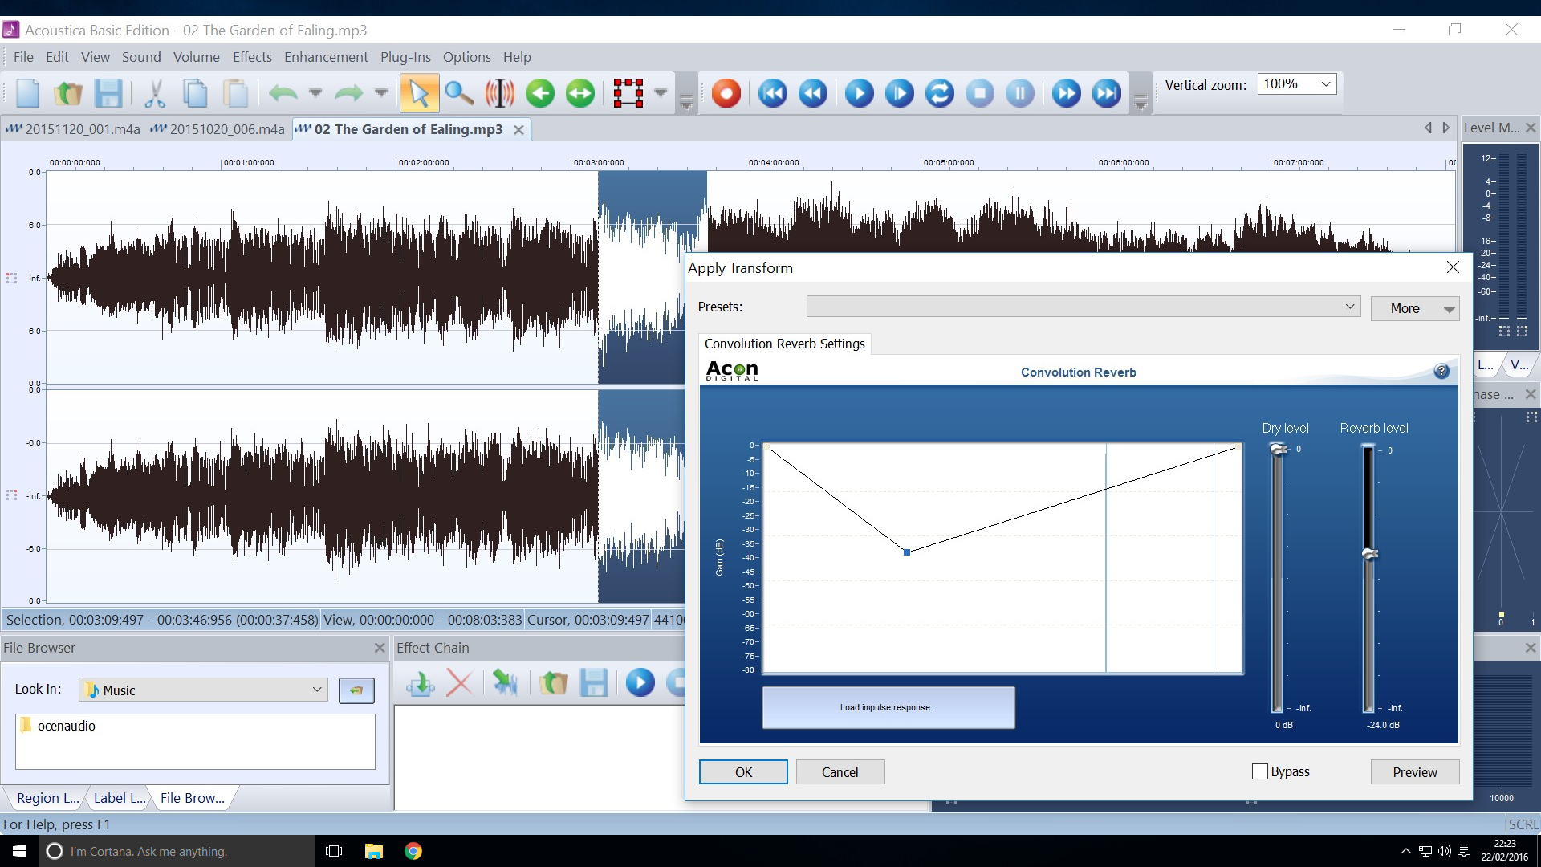Viewport: 1541px width, 867px height.
Task: Open the Effects menu in menu bar
Action: click(x=253, y=57)
